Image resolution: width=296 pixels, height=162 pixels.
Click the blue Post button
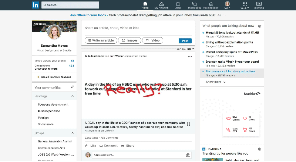click(185, 41)
